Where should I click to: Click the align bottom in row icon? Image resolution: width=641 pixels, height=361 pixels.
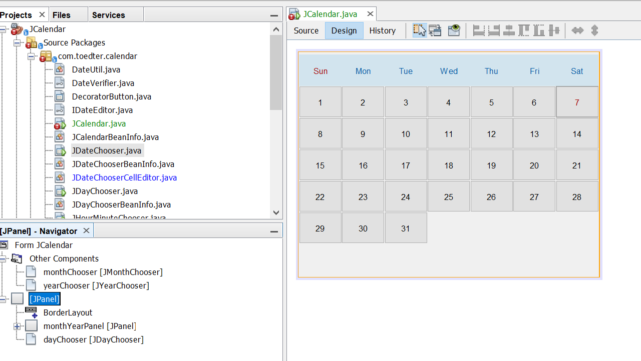(x=539, y=30)
